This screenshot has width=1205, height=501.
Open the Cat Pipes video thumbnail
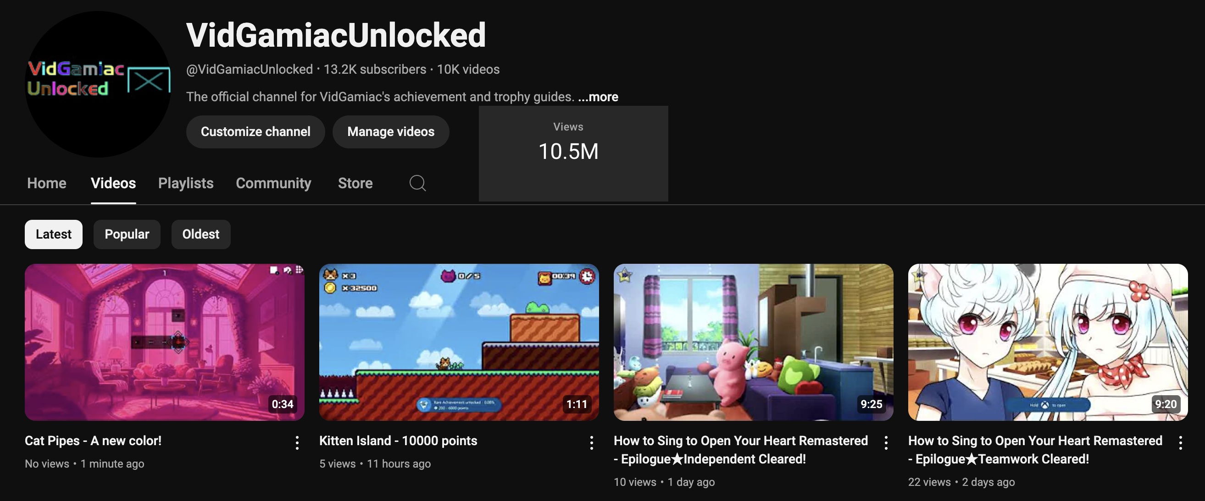coord(165,342)
